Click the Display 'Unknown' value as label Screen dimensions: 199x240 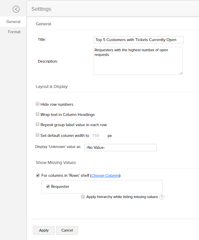tap(58, 147)
